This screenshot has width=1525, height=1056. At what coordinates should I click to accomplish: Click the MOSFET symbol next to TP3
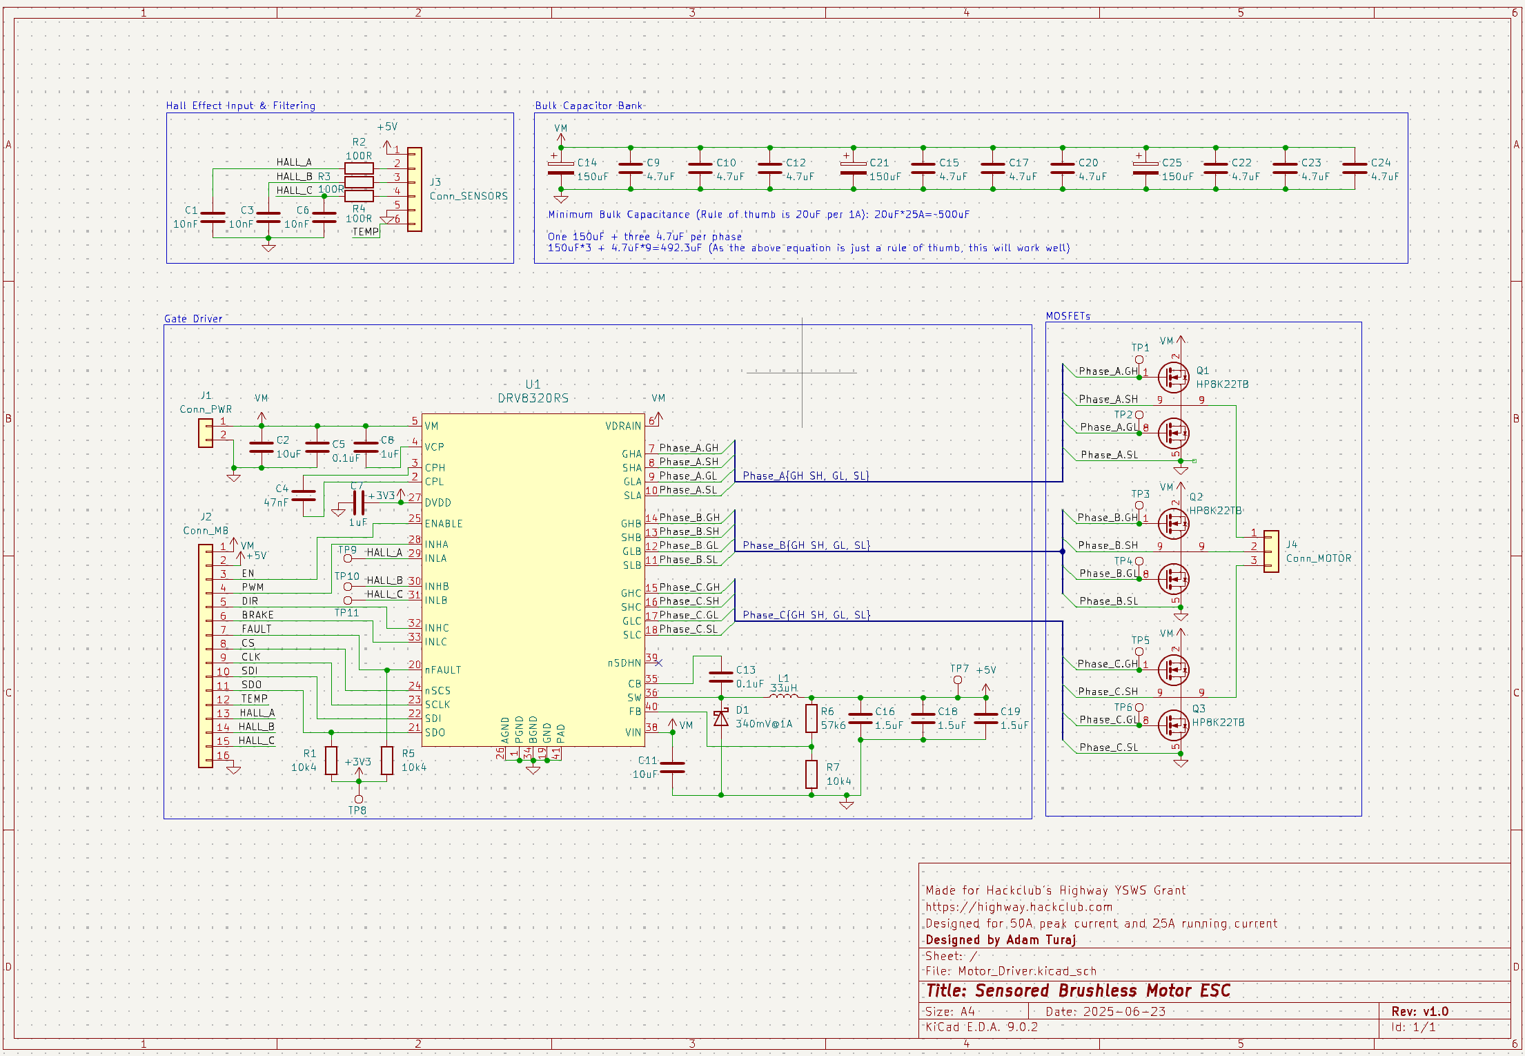point(1173,523)
